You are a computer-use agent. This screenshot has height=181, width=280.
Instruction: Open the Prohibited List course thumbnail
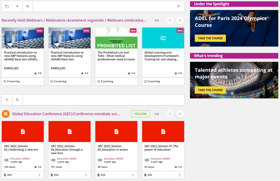tap(116, 38)
